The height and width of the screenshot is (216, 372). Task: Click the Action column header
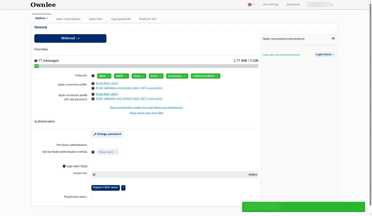point(253,175)
